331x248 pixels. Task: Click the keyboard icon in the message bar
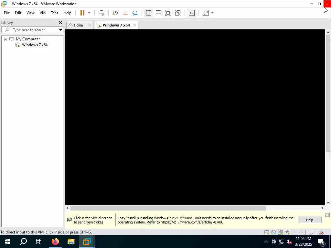[x=69, y=220]
